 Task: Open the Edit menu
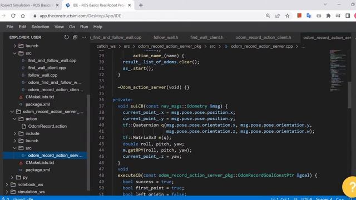coord(22,27)
